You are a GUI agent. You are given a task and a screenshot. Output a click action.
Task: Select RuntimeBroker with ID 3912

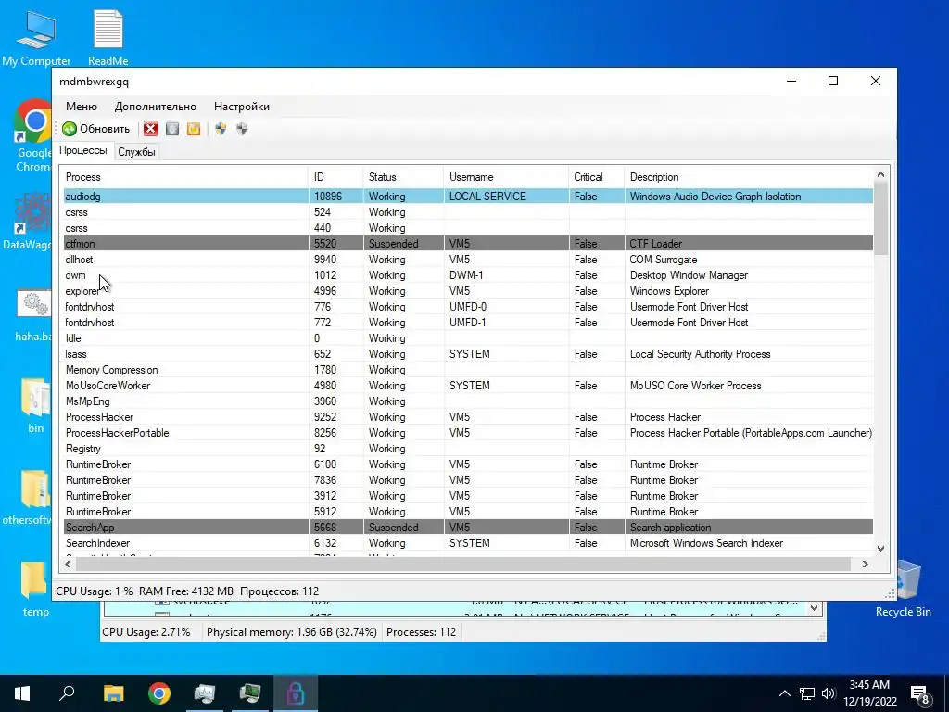click(468, 495)
